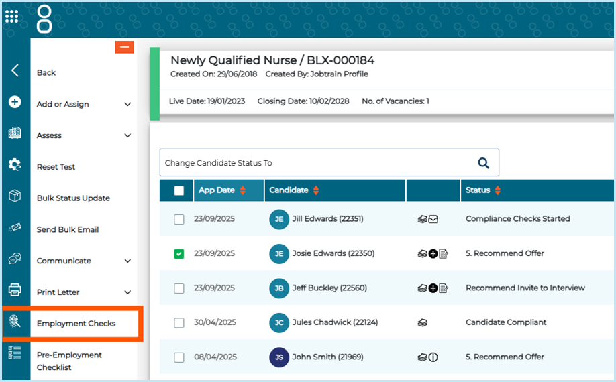Click the Compliance Checks Started status text
This screenshot has height=382, width=616.
pyautogui.click(x=518, y=219)
